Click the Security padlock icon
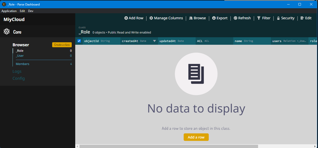The height and width of the screenshot is (148, 318). [x=278, y=18]
